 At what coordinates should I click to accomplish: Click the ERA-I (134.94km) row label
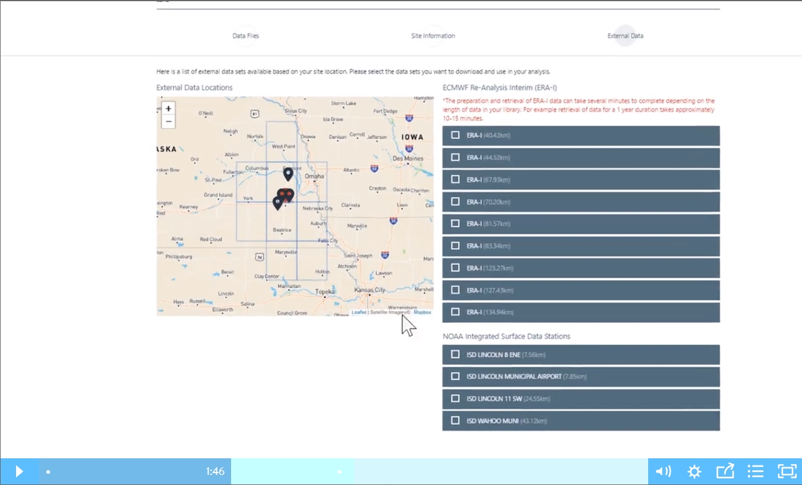coord(490,312)
